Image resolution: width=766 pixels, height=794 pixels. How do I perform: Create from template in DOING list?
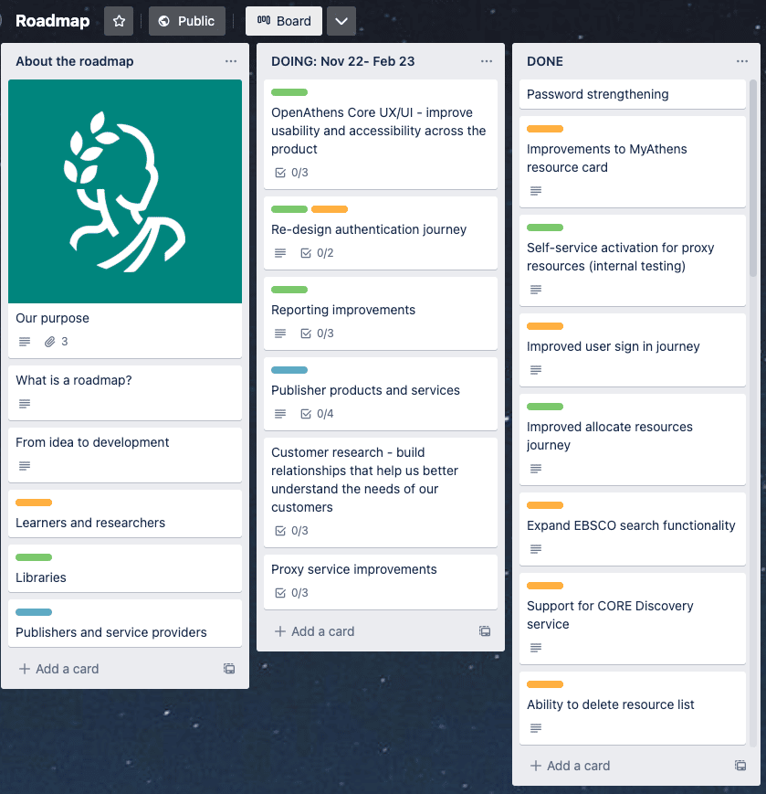click(485, 631)
